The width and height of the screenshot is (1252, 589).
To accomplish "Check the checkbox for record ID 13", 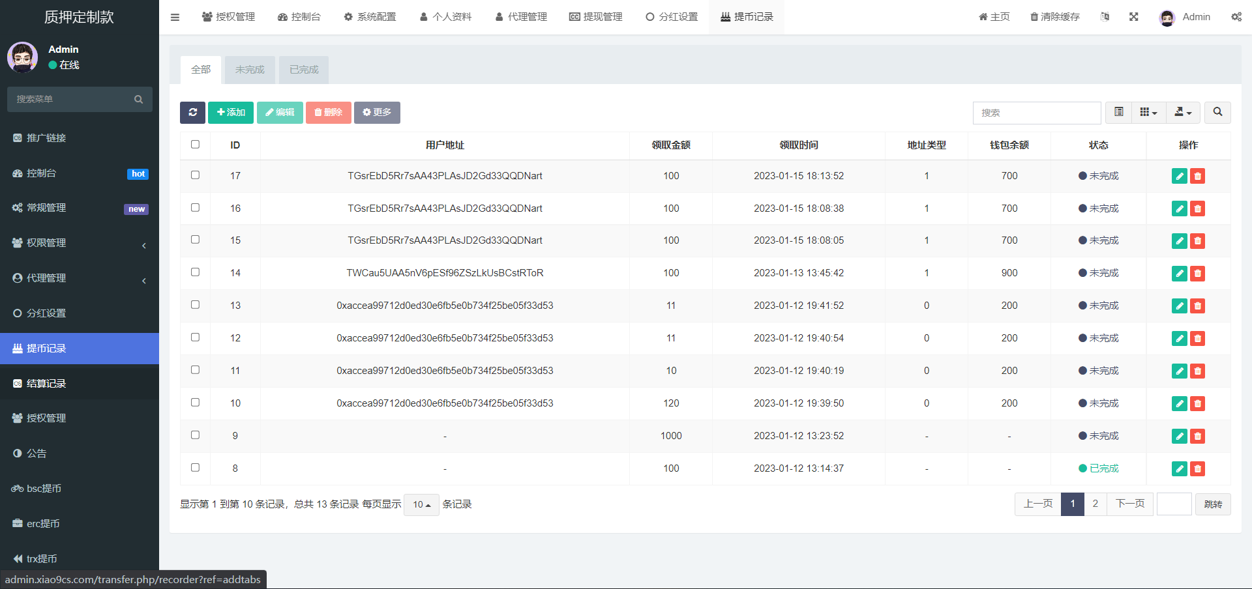I will tap(195, 305).
